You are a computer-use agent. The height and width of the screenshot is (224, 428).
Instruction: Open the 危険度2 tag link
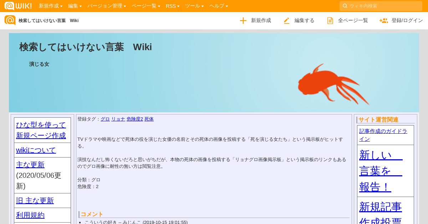[135, 119]
